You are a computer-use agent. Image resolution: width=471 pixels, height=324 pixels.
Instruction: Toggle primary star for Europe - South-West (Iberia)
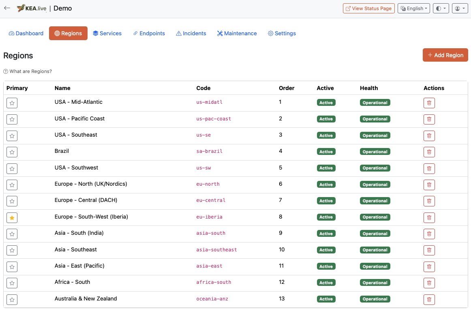(x=12, y=218)
